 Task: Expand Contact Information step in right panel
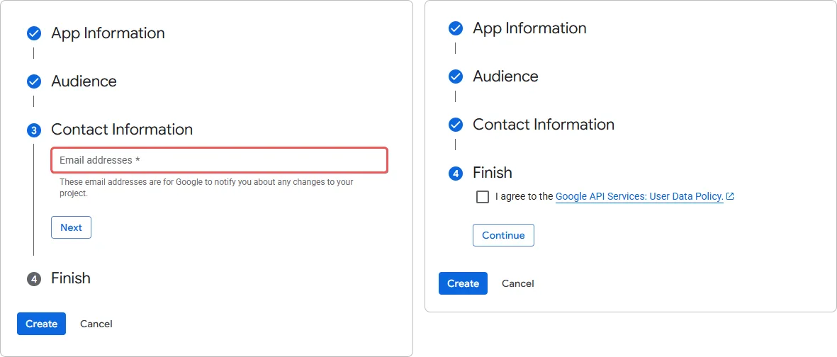click(x=543, y=125)
